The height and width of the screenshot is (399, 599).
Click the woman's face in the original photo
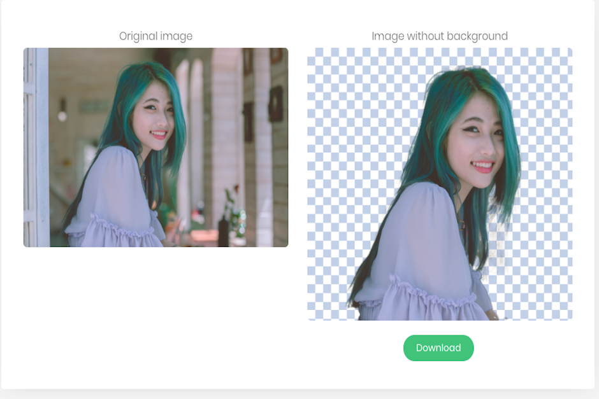155,118
